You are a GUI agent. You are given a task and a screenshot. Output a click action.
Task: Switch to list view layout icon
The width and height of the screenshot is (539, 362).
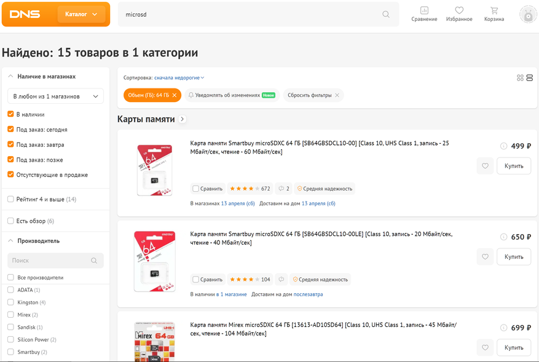point(530,78)
